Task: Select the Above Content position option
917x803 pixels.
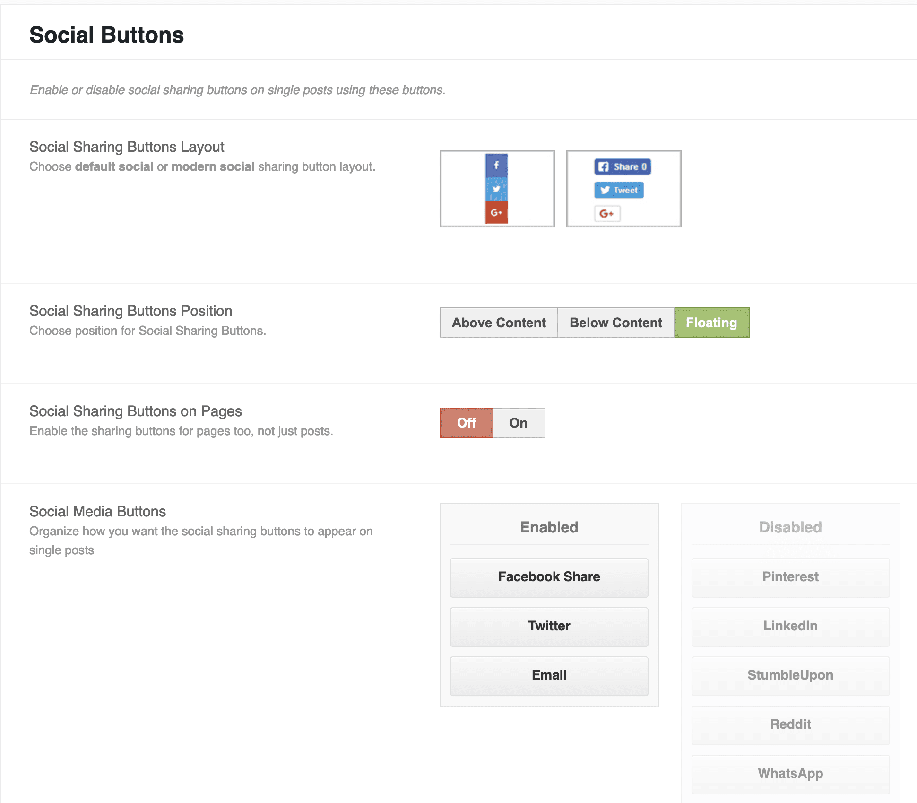Action: pyautogui.click(x=499, y=323)
